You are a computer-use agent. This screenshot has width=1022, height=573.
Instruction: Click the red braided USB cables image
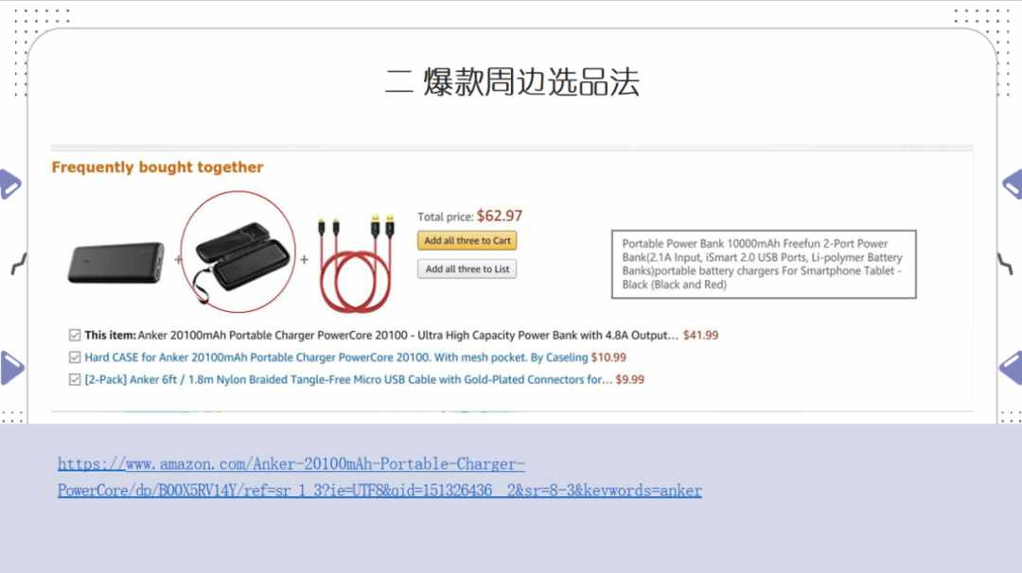click(356, 263)
